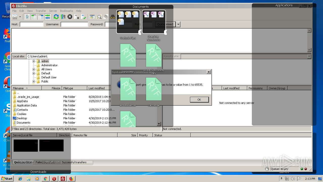Click the Host input field
The height and width of the screenshot is (182, 323).
(32, 24)
